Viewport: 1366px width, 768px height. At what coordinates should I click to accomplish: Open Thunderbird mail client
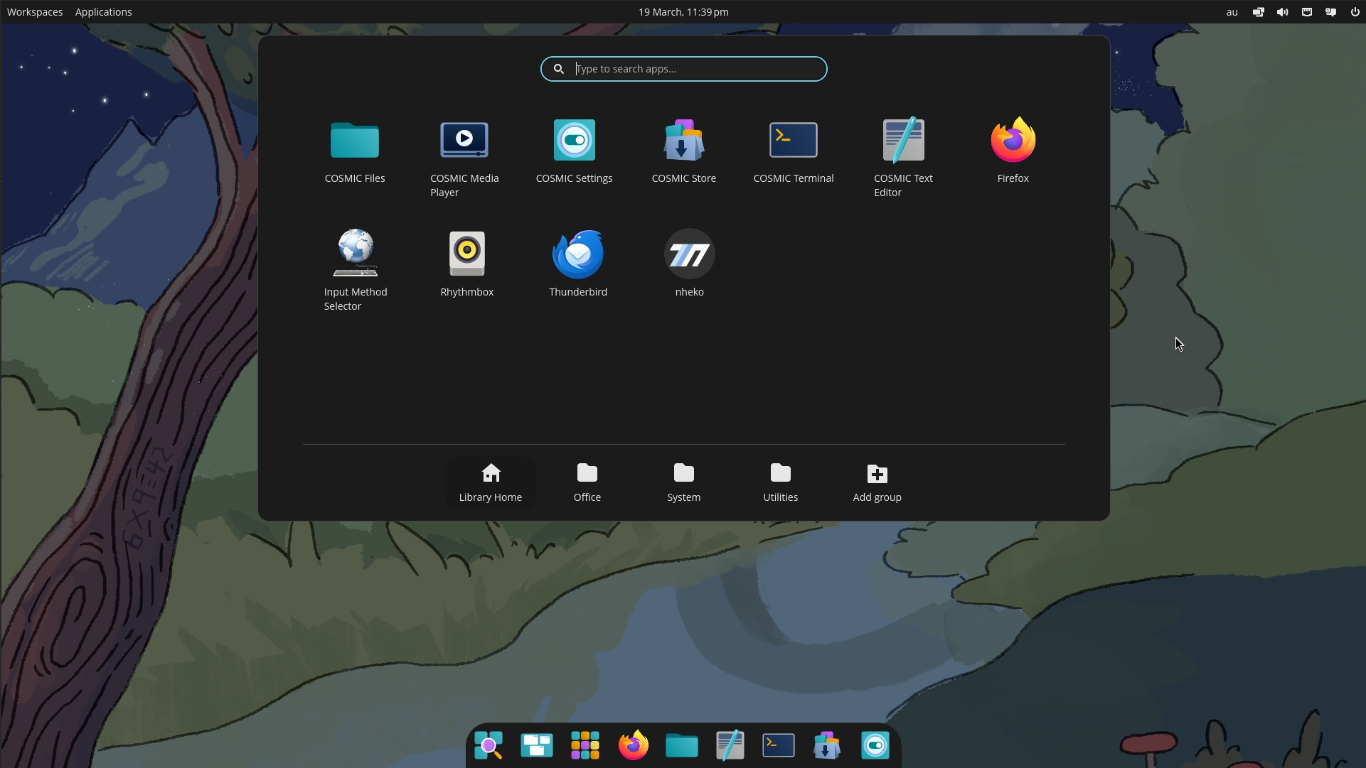[577, 254]
